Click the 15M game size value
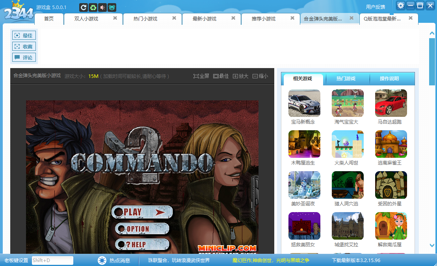 tap(93, 76)
